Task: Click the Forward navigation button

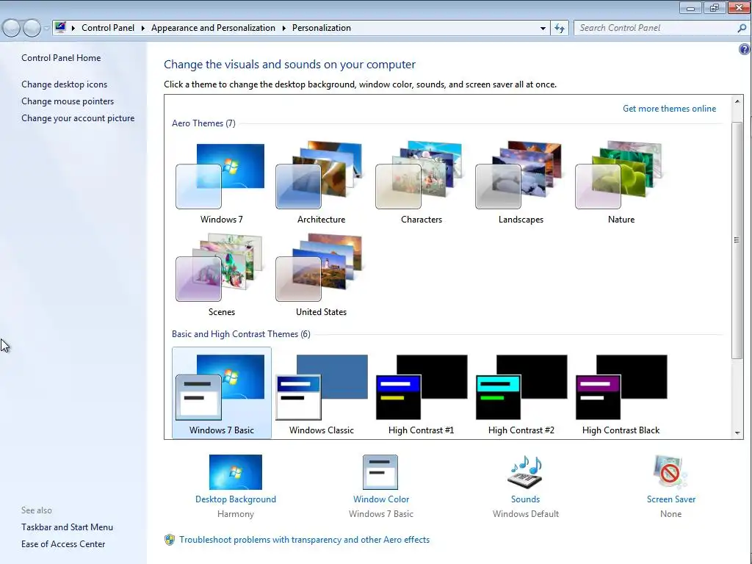Action: pos(32,29)
